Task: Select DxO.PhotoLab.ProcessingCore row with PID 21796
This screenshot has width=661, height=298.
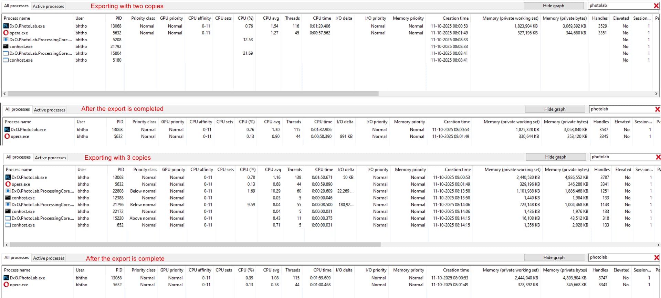Action: tap(42, 205)
